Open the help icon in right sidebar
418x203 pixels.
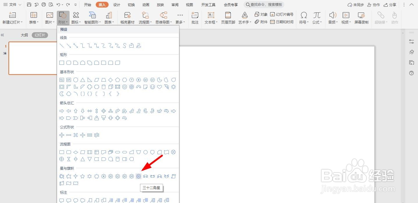coord(411,73)
